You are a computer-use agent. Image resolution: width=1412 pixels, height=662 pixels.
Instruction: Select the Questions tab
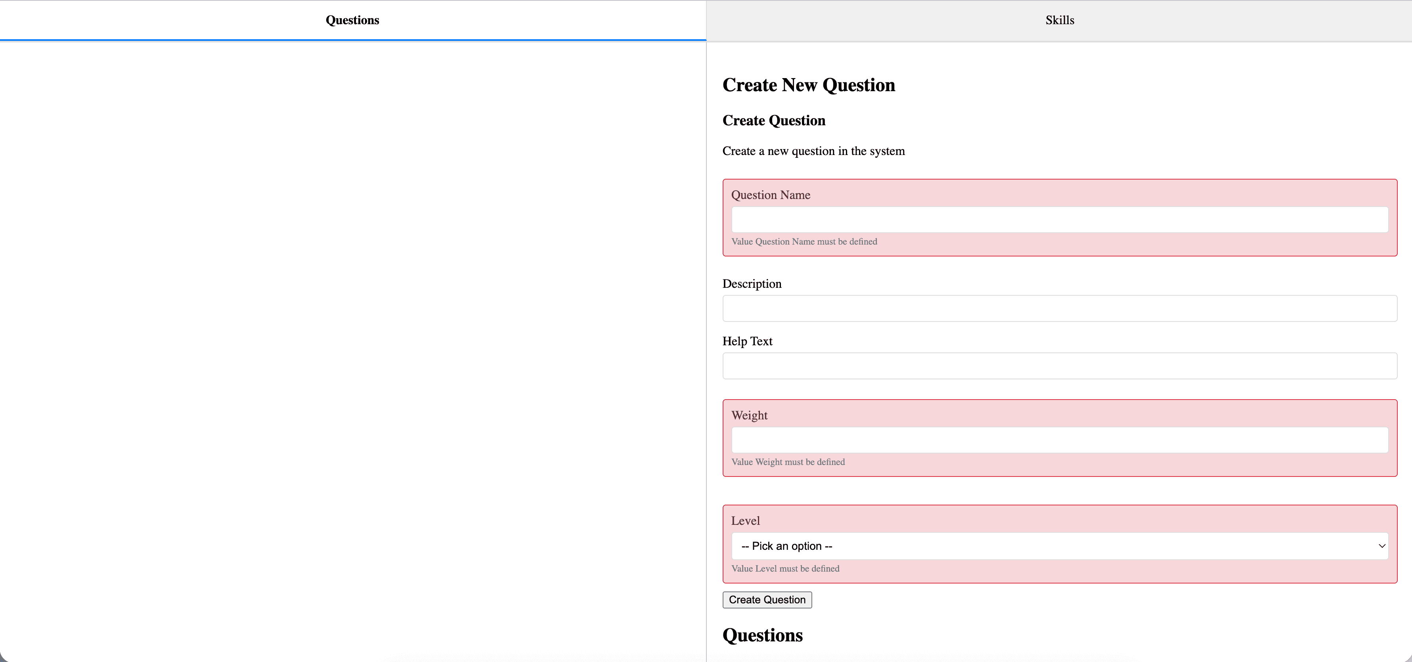[x=352, y=20]
